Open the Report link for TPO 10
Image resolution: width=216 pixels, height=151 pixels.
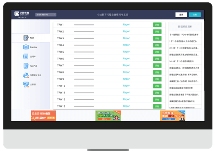click(x=127, y=86)
